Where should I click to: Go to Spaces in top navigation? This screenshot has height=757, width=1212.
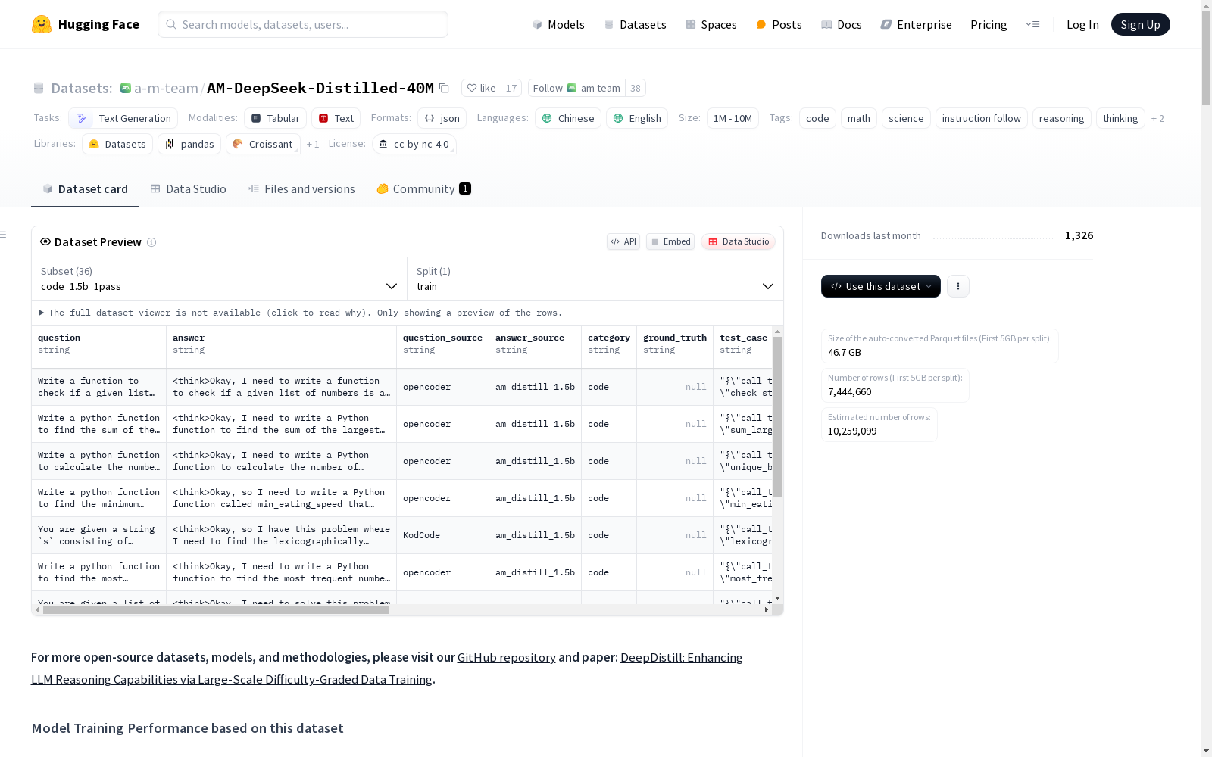[711, 24]
